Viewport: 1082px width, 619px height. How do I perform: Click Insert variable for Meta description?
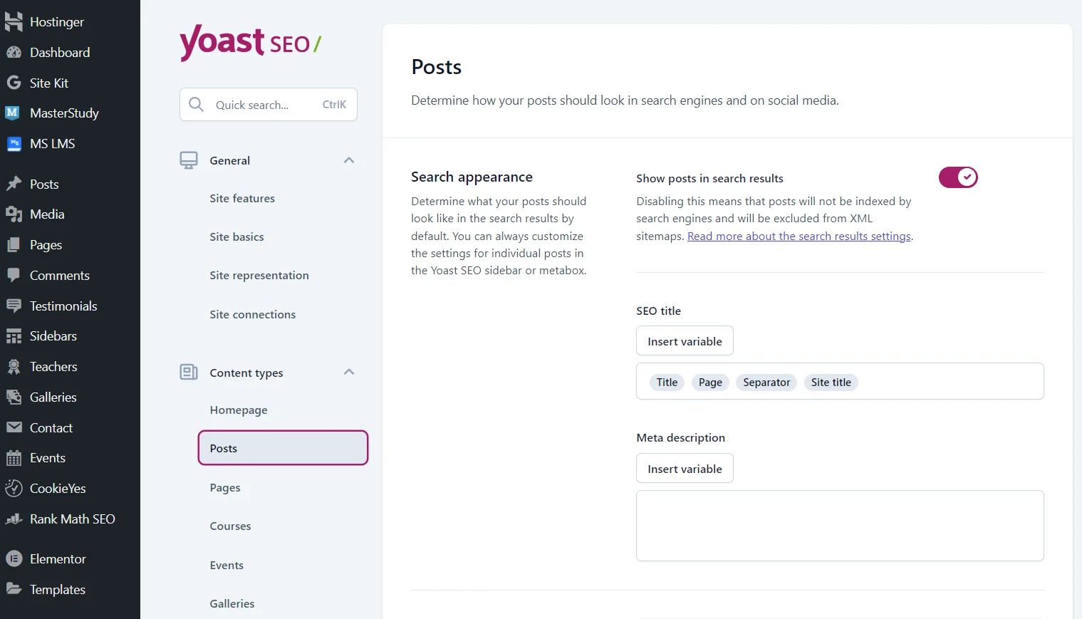[x=685, y=469]
